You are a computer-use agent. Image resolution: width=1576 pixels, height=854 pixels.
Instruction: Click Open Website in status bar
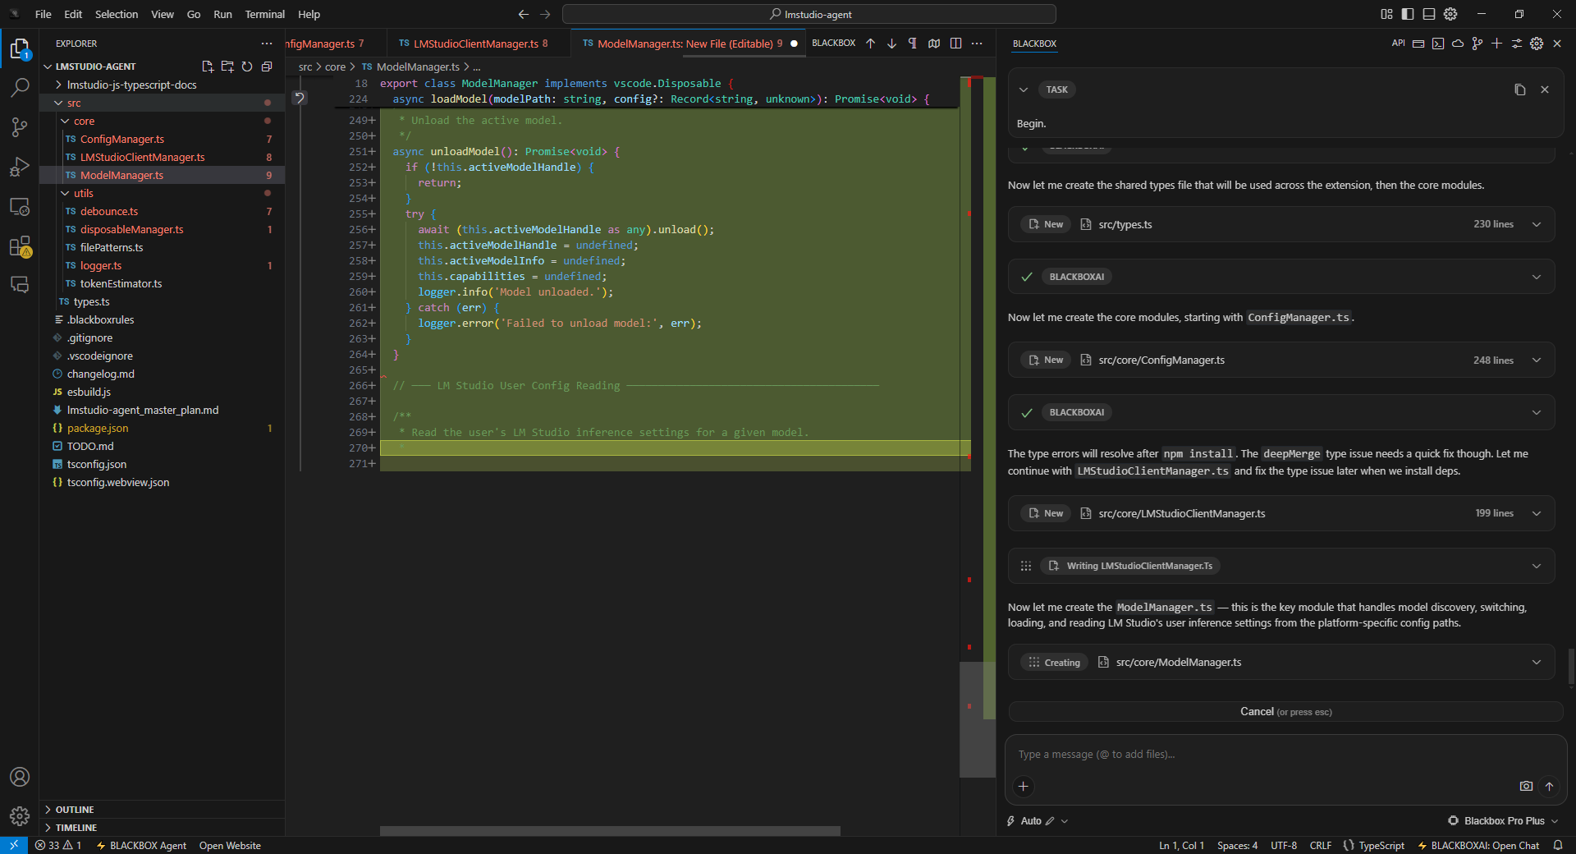pos(230,846)
